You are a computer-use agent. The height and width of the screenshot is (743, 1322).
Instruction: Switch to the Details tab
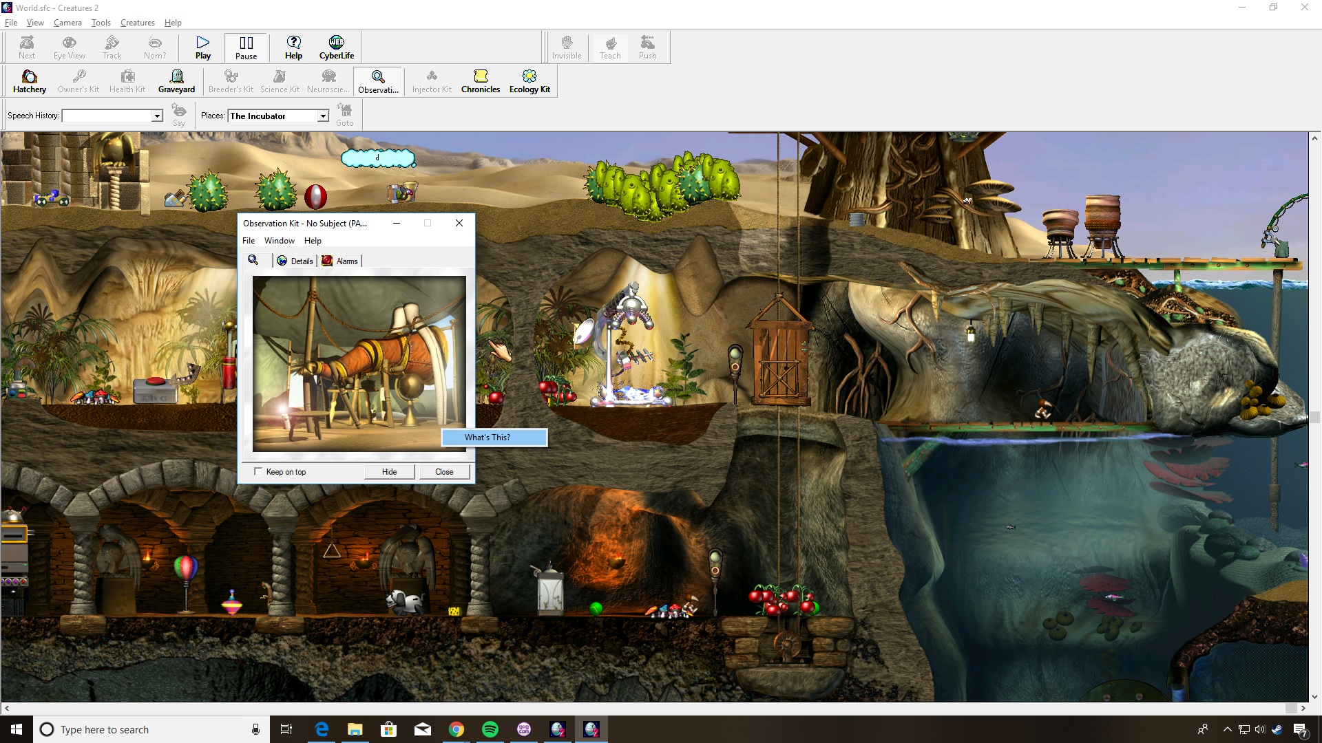(x=295, y=261)
